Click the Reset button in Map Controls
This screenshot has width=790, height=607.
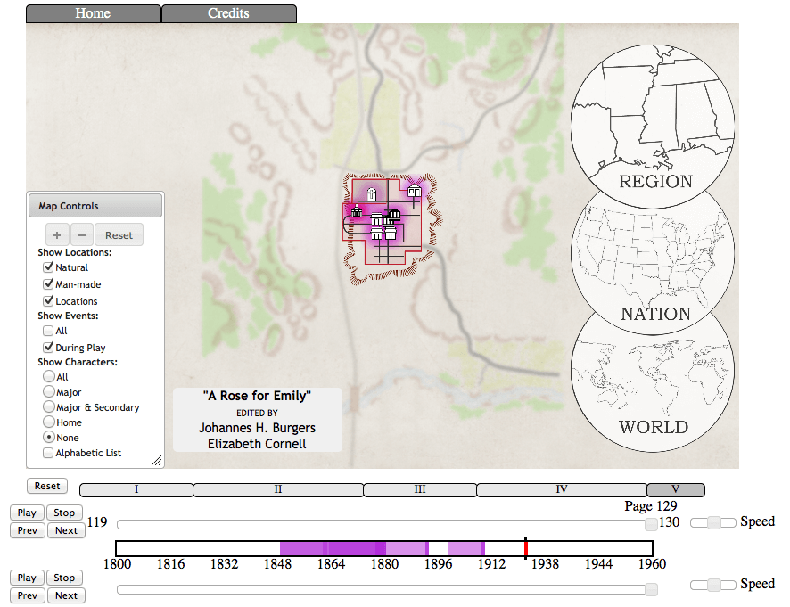coord(119,235)
